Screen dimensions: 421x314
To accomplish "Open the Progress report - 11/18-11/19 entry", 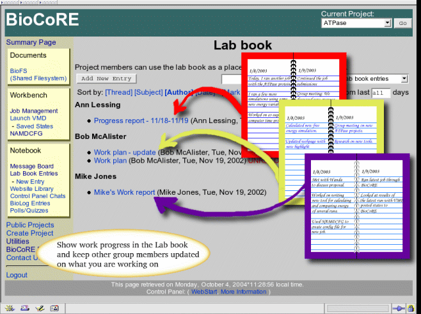I will point(142,120).
